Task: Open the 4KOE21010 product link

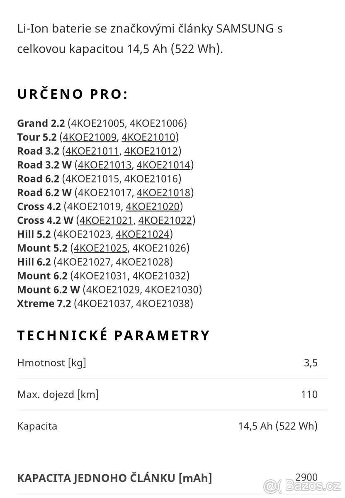Action: (x=148, y=137)
